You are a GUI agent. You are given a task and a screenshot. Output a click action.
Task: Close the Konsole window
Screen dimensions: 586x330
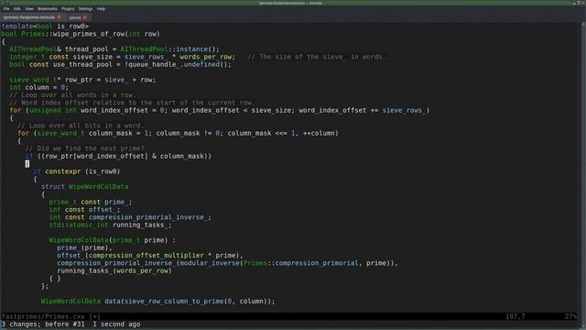point(582,3)
